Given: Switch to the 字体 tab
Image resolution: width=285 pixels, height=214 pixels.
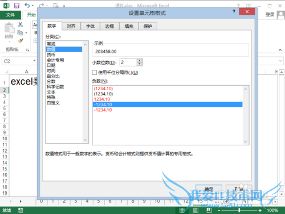Looking at the screenshot, I should [x=90, y=26].
